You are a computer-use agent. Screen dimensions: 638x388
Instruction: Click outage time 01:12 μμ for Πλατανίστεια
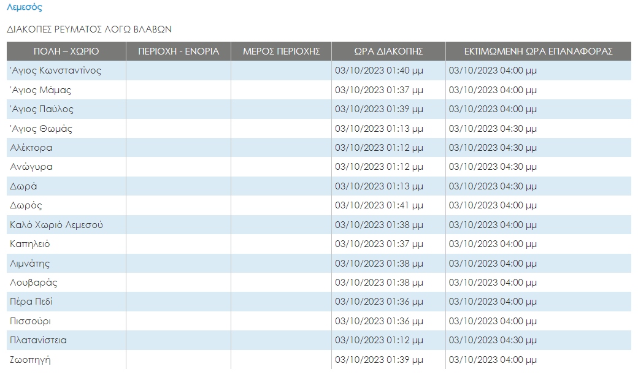[379, 340]
